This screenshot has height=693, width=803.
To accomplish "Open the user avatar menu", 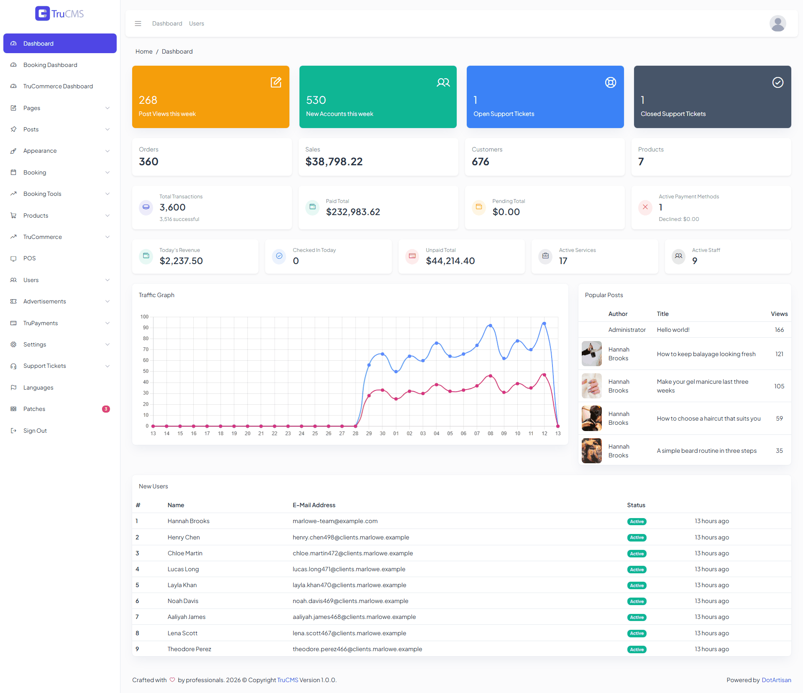I will [777, 23].
